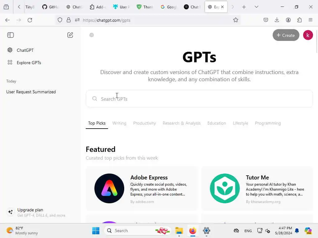Screen dimensions: 318x238
Task: Open the Firefox downloads panel
Action: pos(277,20)
